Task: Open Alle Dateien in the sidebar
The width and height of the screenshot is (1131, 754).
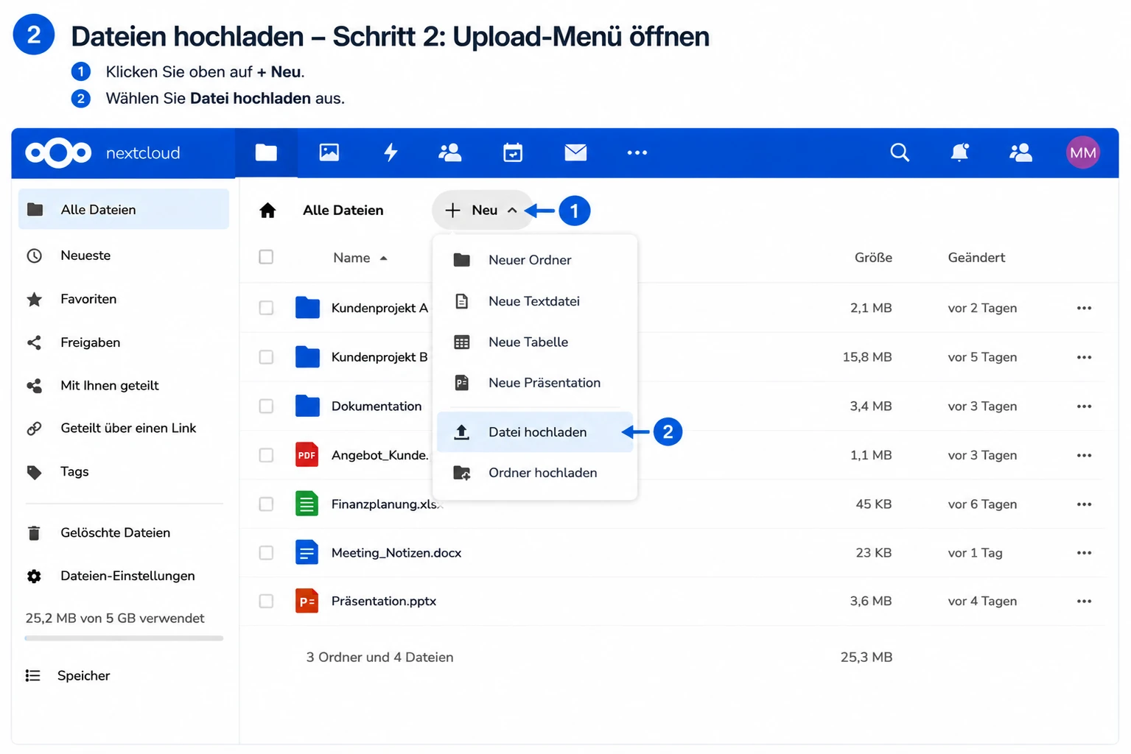Action: pyautogui.click(x=124, y=210)
